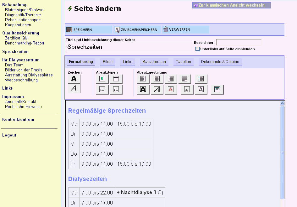This screenshot has height=207, width=297.
Task: Indent the paragraph with arrows icon
Action: tap(201, 79)
